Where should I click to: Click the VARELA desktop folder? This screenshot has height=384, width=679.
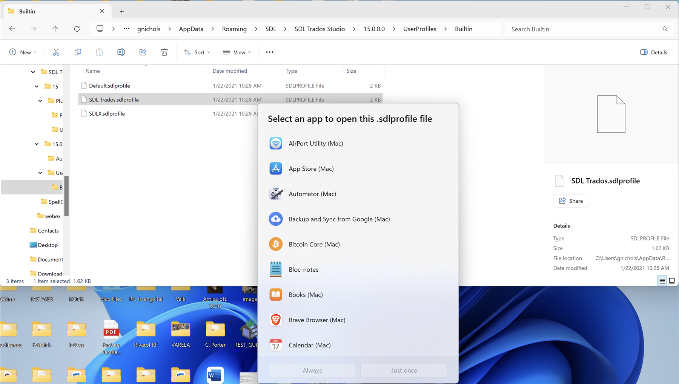(180, 335)
